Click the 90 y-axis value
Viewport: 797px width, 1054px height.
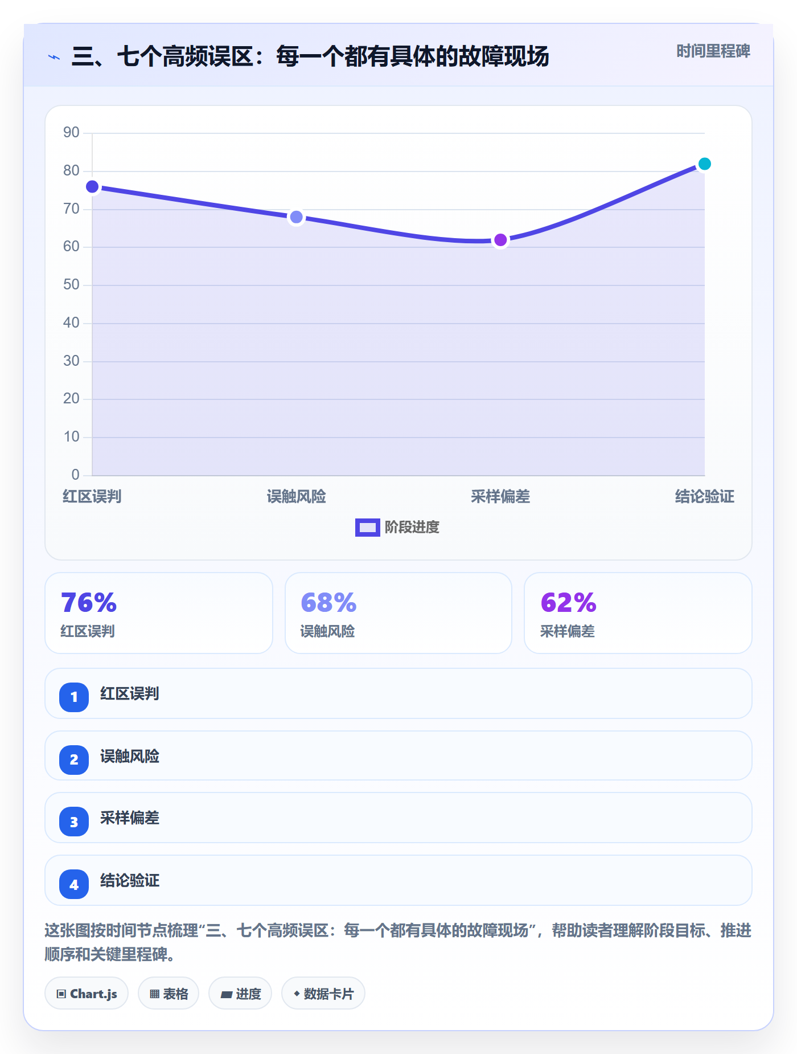point(72,133)
